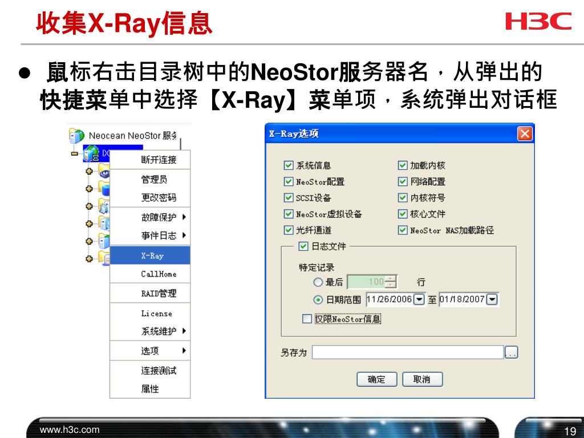This screenshot has height=438, width=584.
Task: Toggle the 日志文件 checkbox
Action: pos(303,246)
